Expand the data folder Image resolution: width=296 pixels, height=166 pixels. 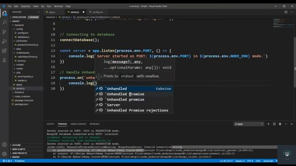coord(26,49)
